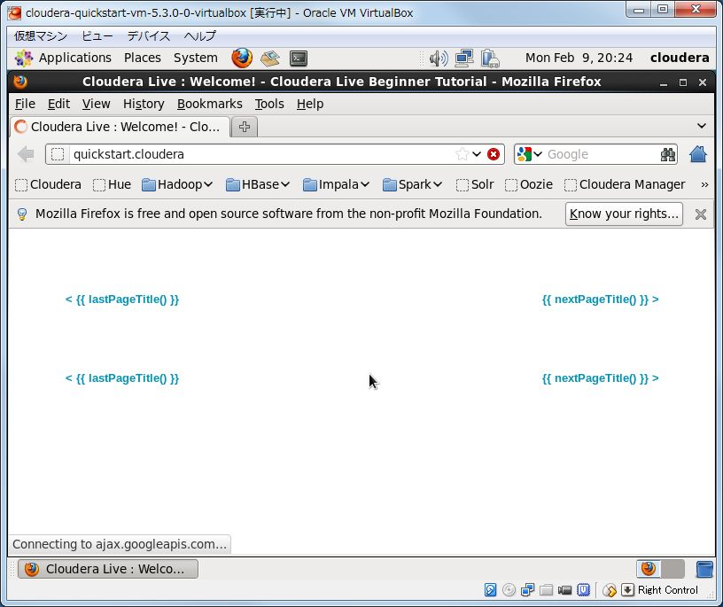The width and height of the screenshot is (723, 607).
Task: Open the Firefox File menu
Action: [25, 105]
